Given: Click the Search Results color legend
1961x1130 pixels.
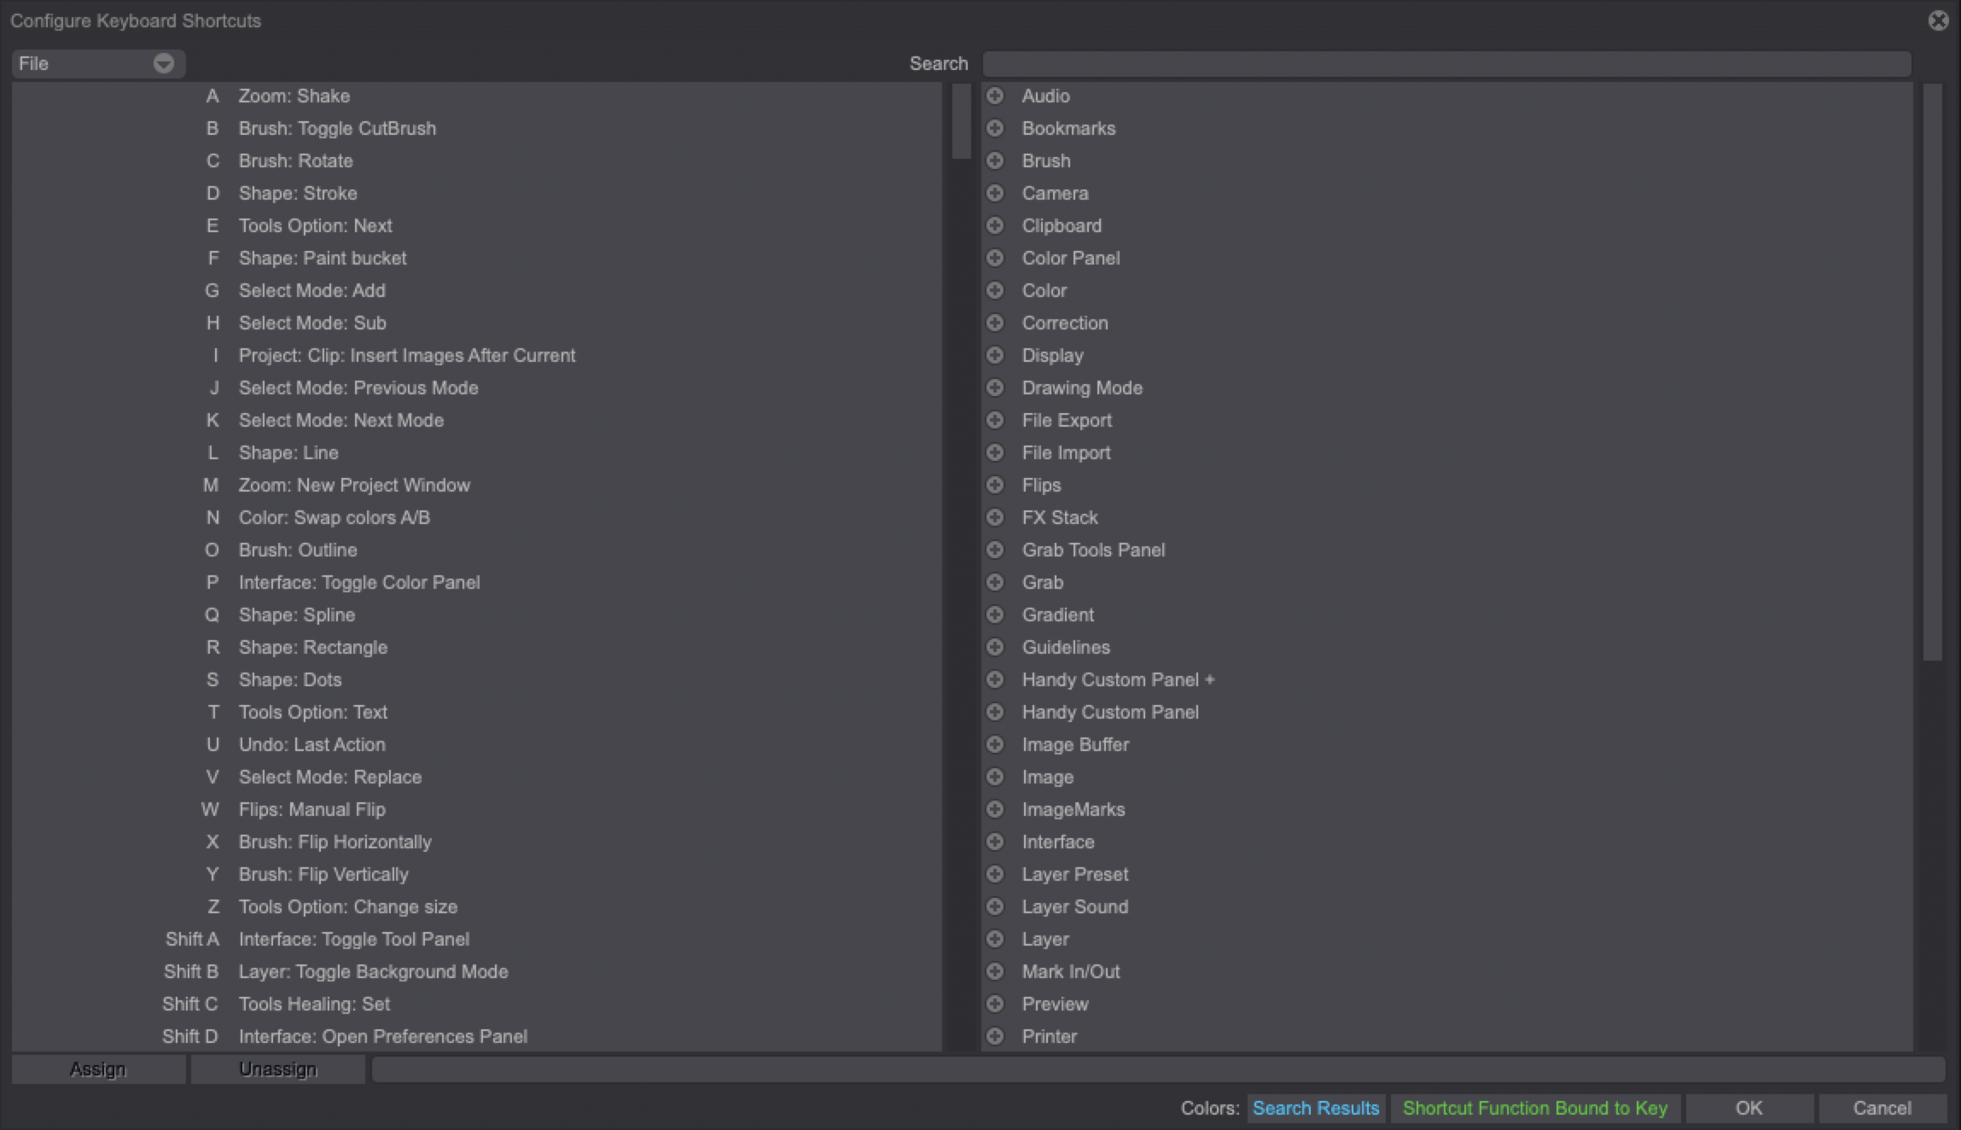Looking at the screenshot, I should tap(1314, 1108).
